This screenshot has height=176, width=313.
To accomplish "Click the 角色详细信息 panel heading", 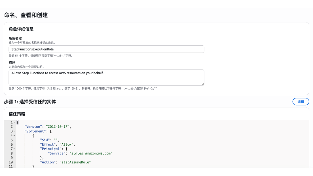I will pos(21,29).
